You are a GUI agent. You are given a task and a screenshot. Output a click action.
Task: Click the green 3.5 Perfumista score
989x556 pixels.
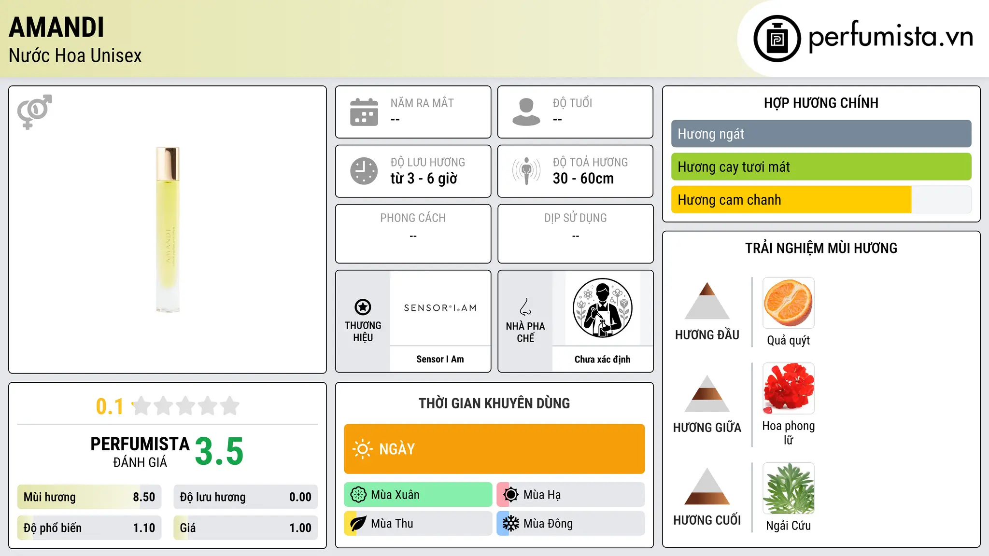tap(219, 452)
